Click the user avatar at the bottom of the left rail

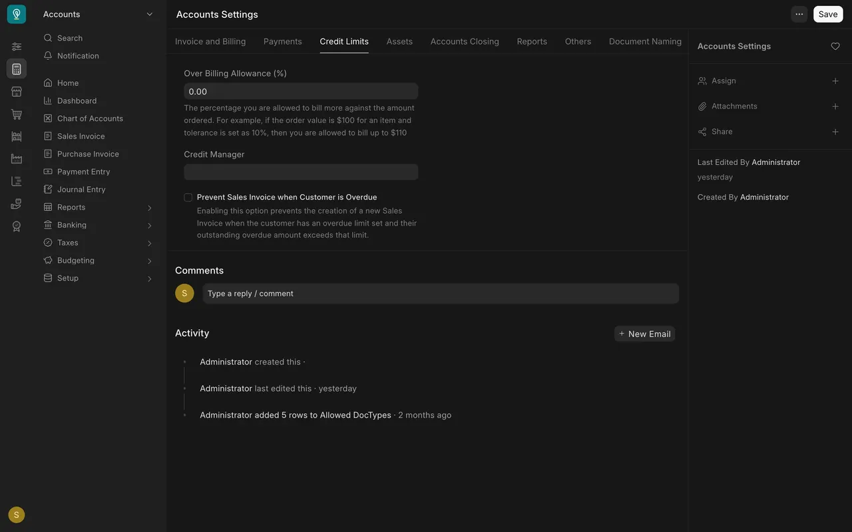pyautogui.click(x=17, y=515)
